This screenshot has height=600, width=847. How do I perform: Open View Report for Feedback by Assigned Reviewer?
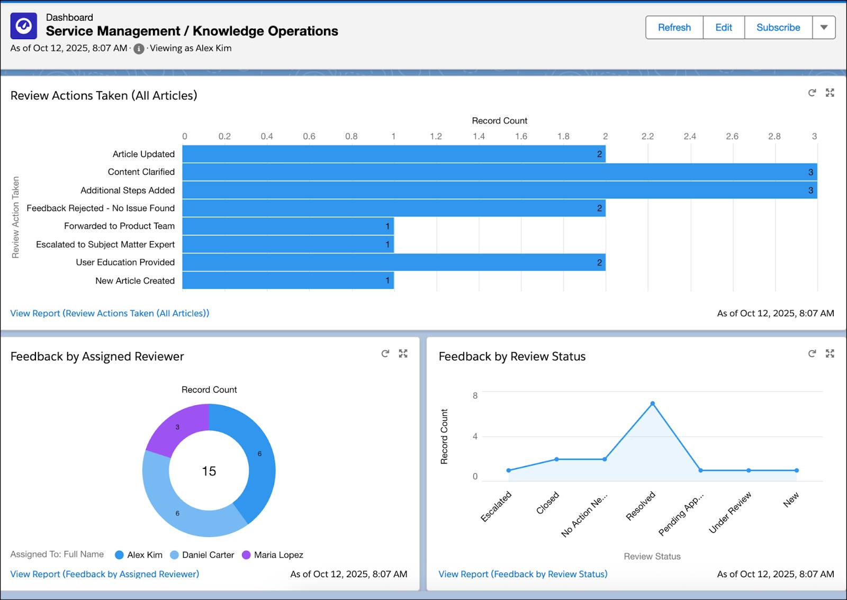(104, 574)
